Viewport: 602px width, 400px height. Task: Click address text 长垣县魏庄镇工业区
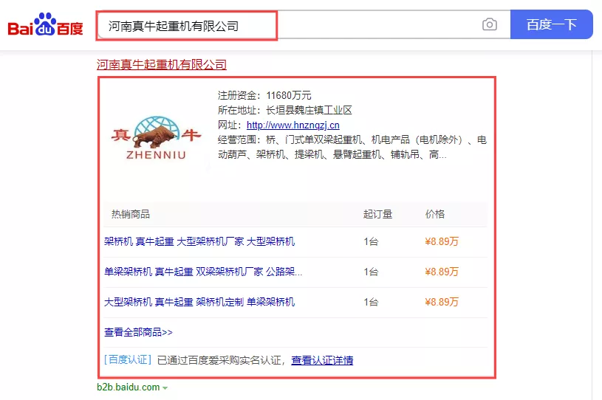tap(309, 111)
